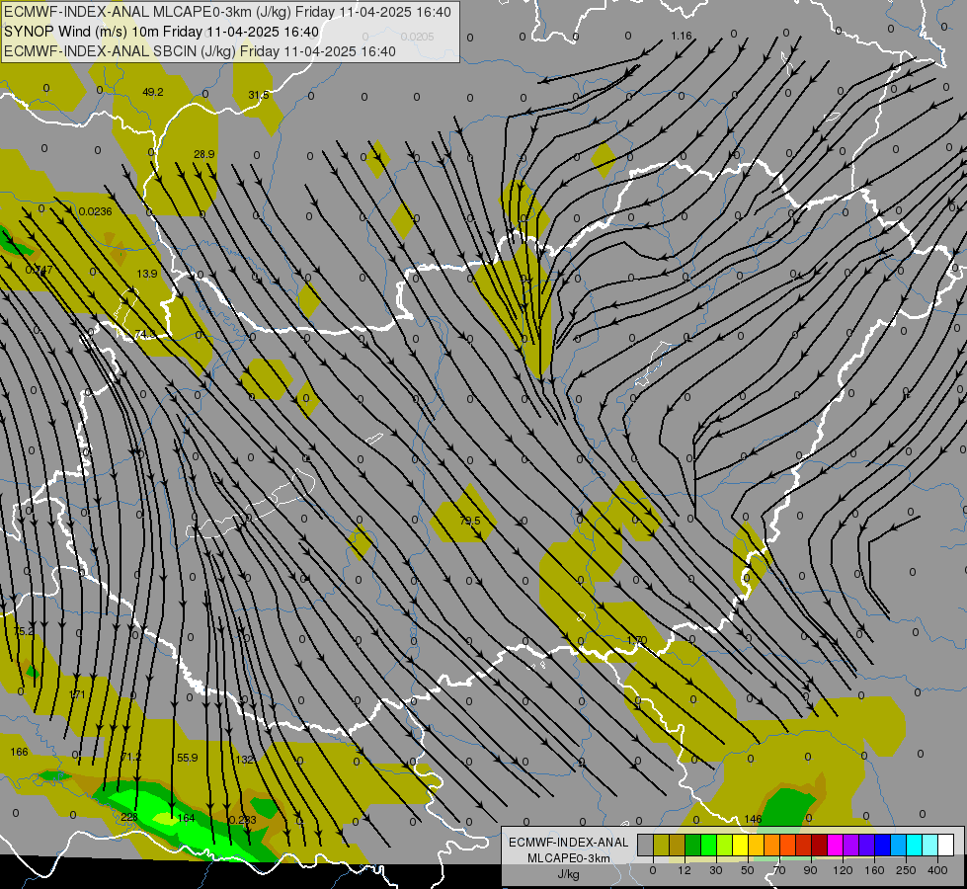Click the legend tick label 120
The height and width of the screenshot is (889, 967).
(844, 870)
